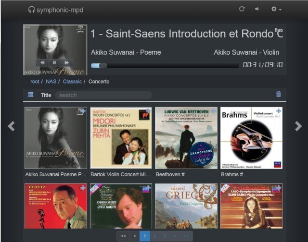Open Andras Schiff Antal Dorati album cover
Screen dimensions: 308x242
coord(121,206)
